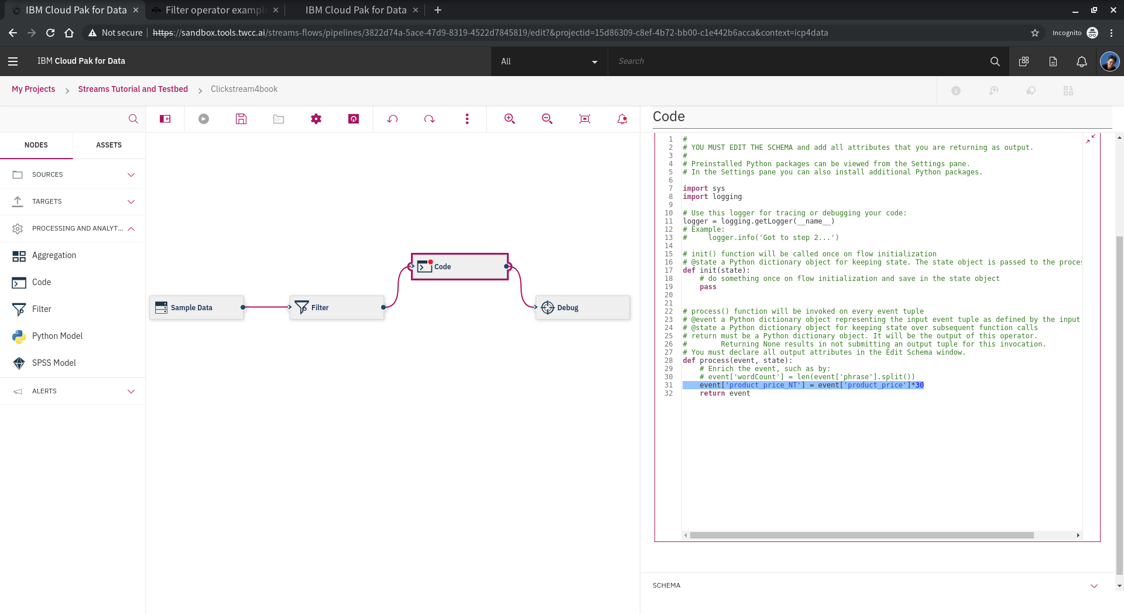Click the import logging code line
The width and height of the screenshot is (1124, 614).
point(712,197)
